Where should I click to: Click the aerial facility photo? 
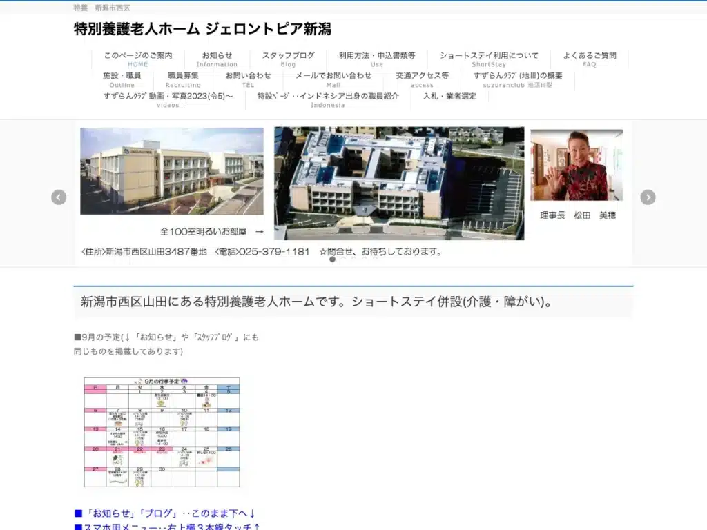coord(399,183)
